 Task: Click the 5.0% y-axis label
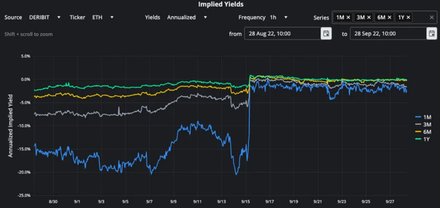point(25,56)
